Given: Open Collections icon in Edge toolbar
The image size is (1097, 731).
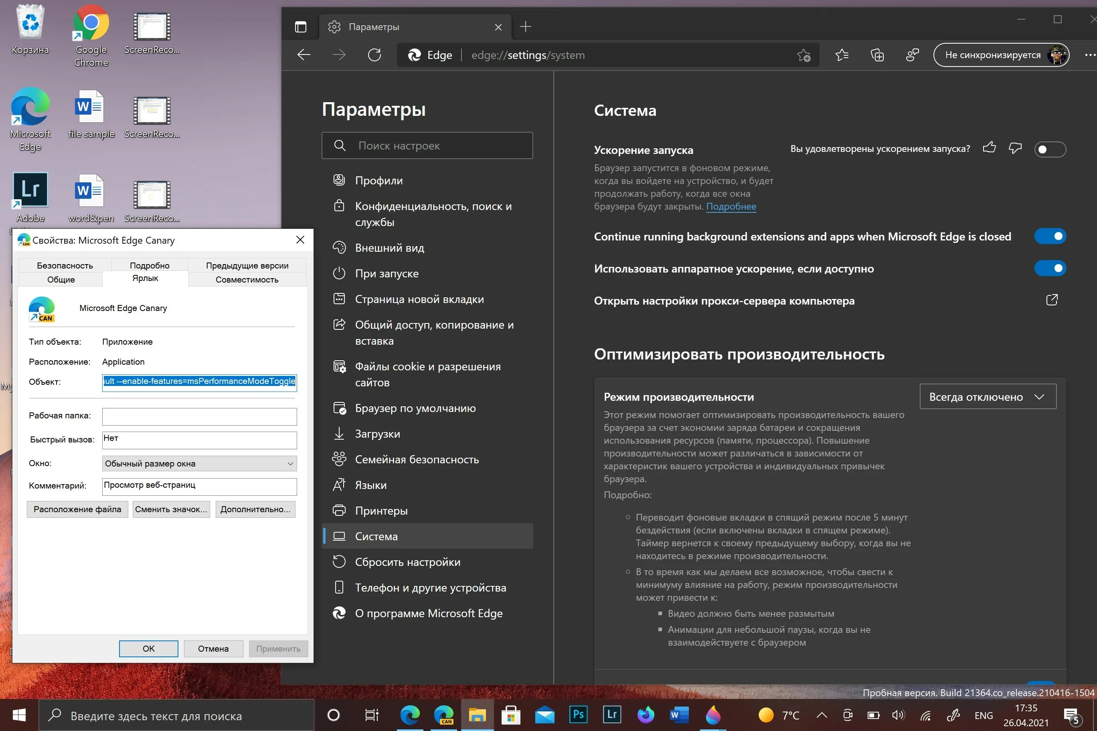Looking at the screenshot, I should pos(877,55).
